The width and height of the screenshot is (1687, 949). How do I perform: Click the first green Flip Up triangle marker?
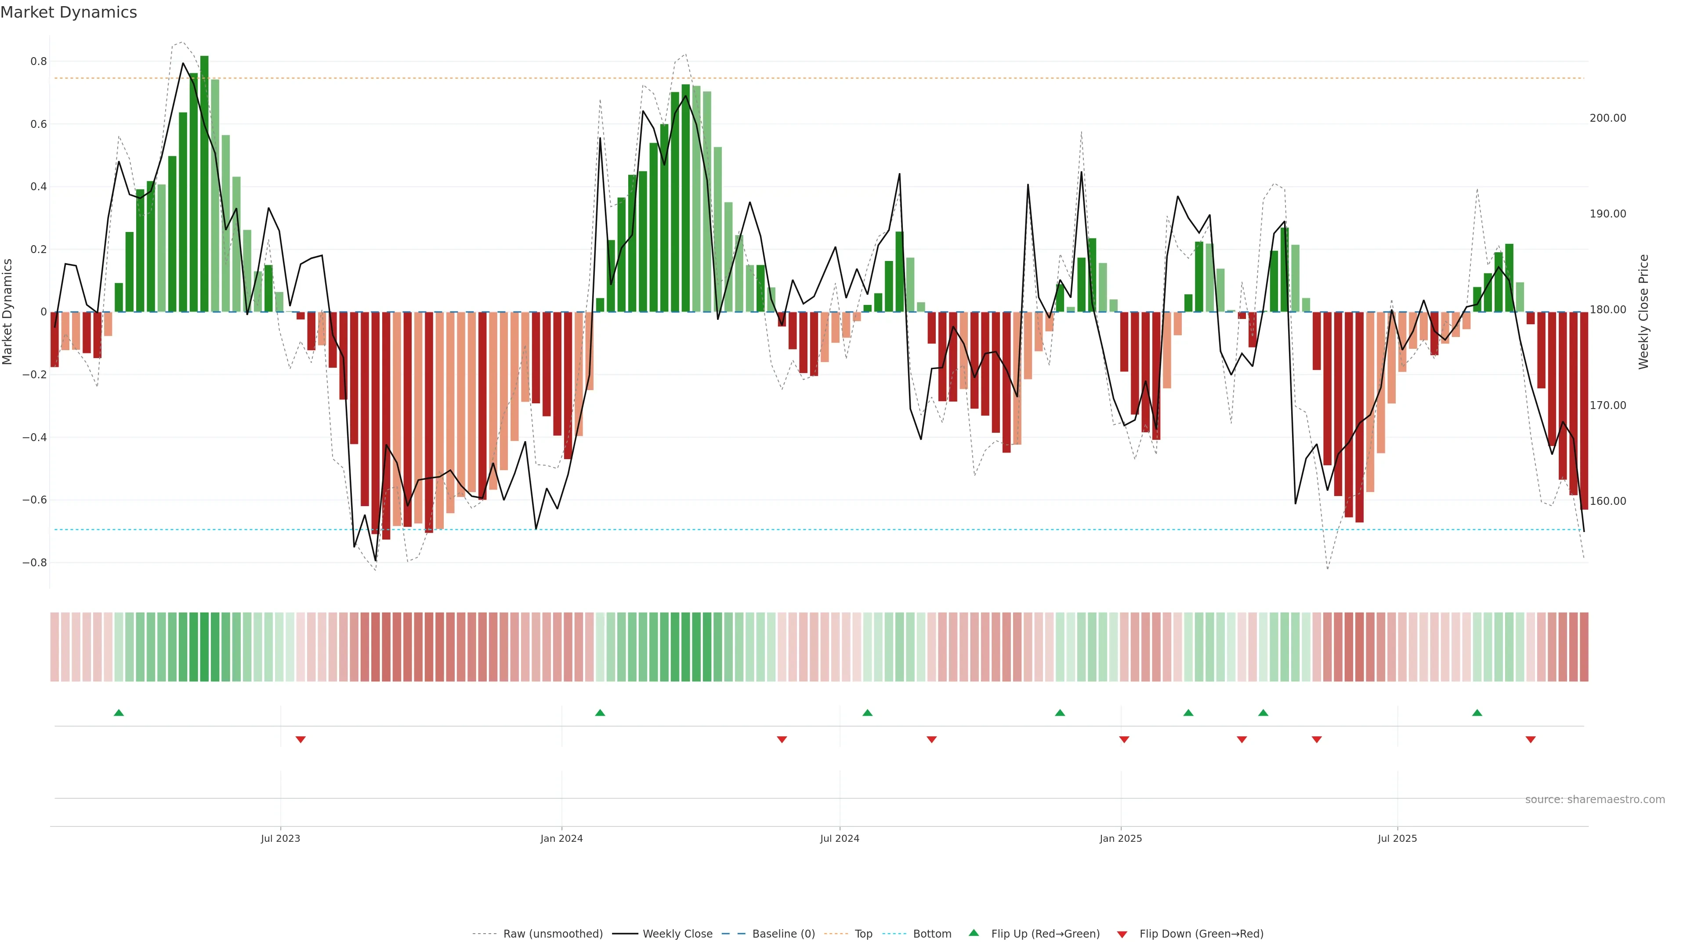coord(119,713)
